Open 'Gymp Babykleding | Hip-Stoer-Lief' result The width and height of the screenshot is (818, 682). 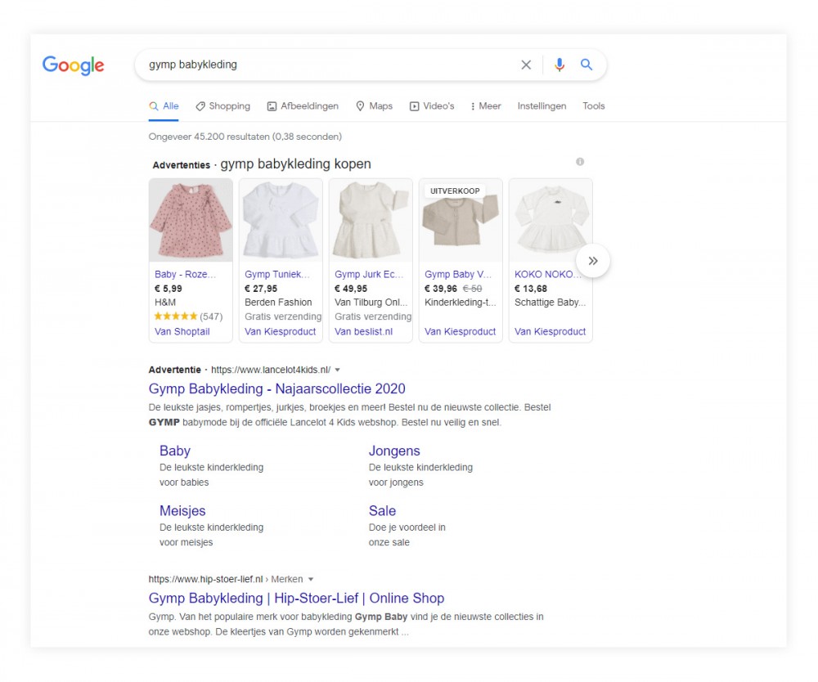tap(296, 598)
